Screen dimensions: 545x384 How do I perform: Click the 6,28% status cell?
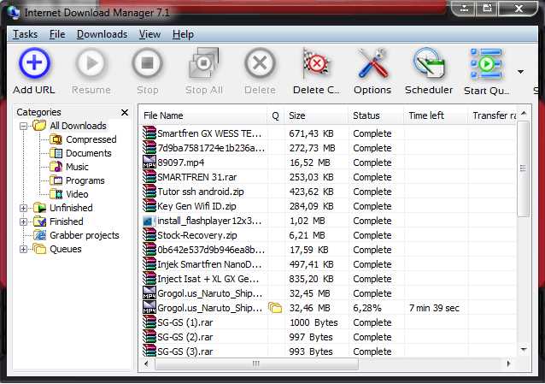pyautogui.click(x=367, y=308)
